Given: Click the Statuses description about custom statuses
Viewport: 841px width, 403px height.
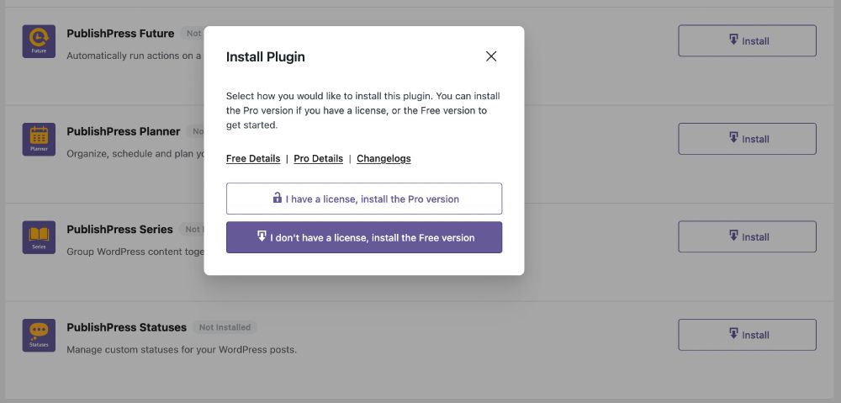Looking at the screenshot, I should click(x=182, y=350).
